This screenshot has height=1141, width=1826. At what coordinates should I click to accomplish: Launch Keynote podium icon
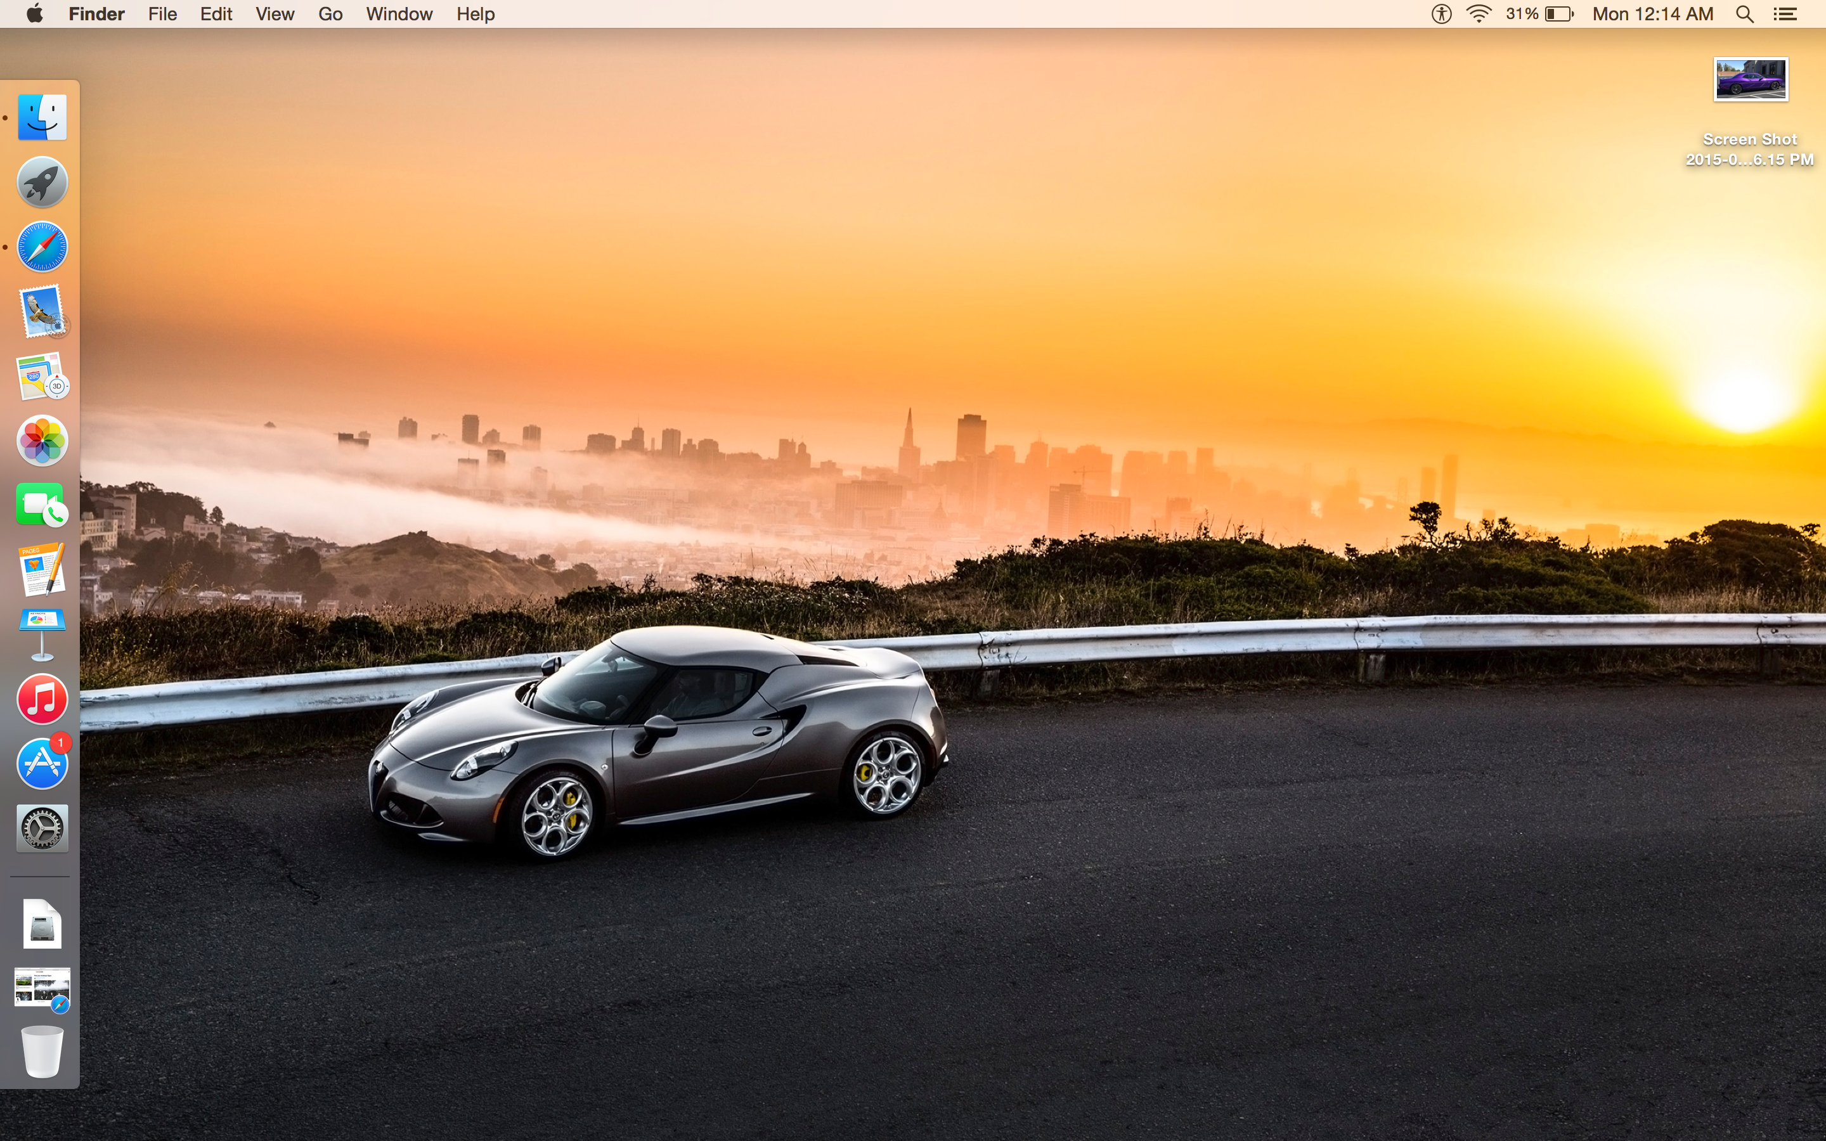click(42, 635)
